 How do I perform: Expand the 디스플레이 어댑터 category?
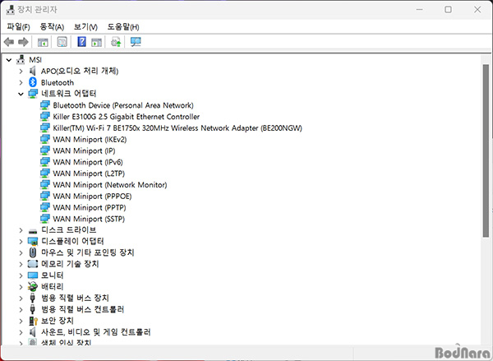click(21, 242)
